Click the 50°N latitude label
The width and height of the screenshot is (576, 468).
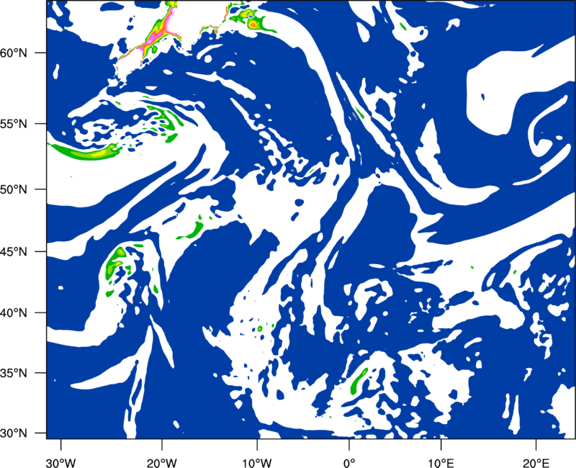coord(14,189)
